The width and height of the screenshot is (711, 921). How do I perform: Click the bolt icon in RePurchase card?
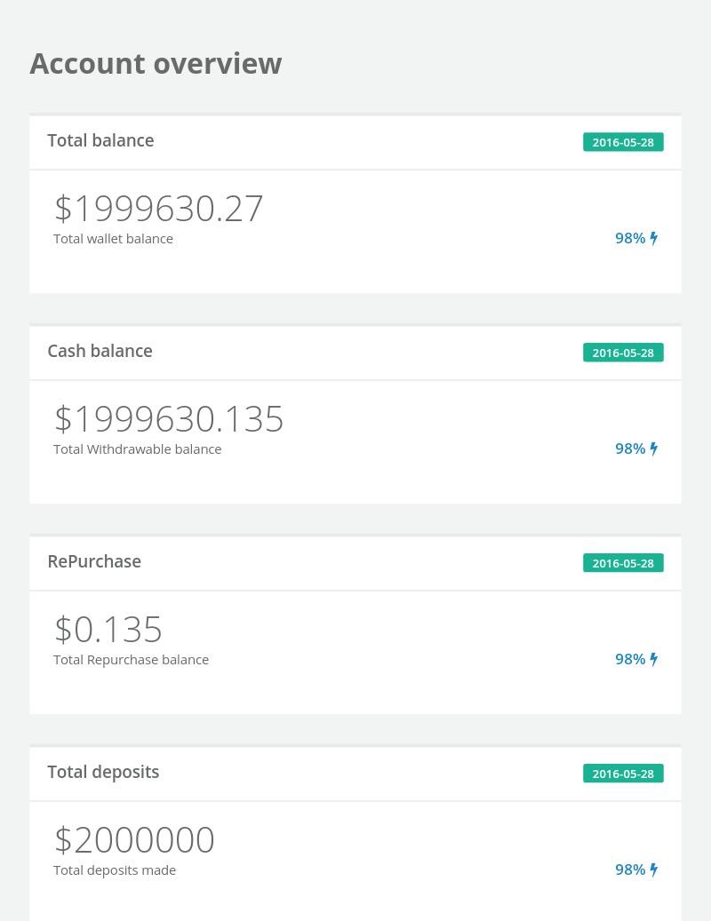(x=654, y=659)
